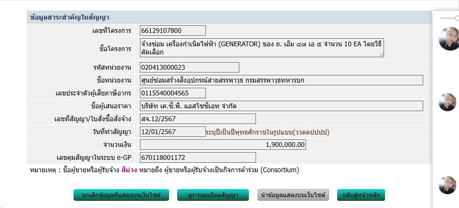Select the contract number field สจ.12/2567
This screenshot has width=459, height=208.
tap(198, 119)
